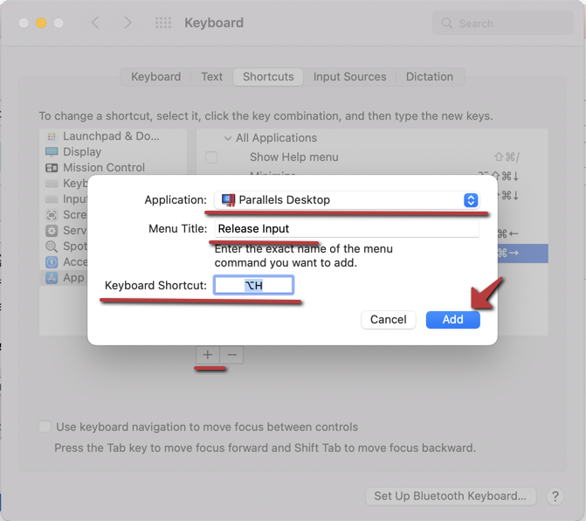
Task: Click the Services gear icon
Action: 52,231
